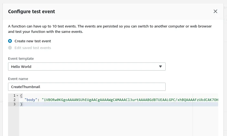Screen dimensions: 227x136
Task: Click the Event template label
Action: coord(21,58)
